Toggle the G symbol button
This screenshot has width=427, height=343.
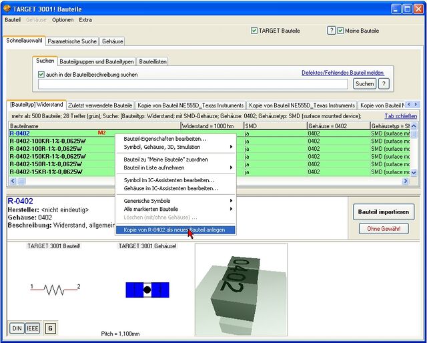coord(51,328)
